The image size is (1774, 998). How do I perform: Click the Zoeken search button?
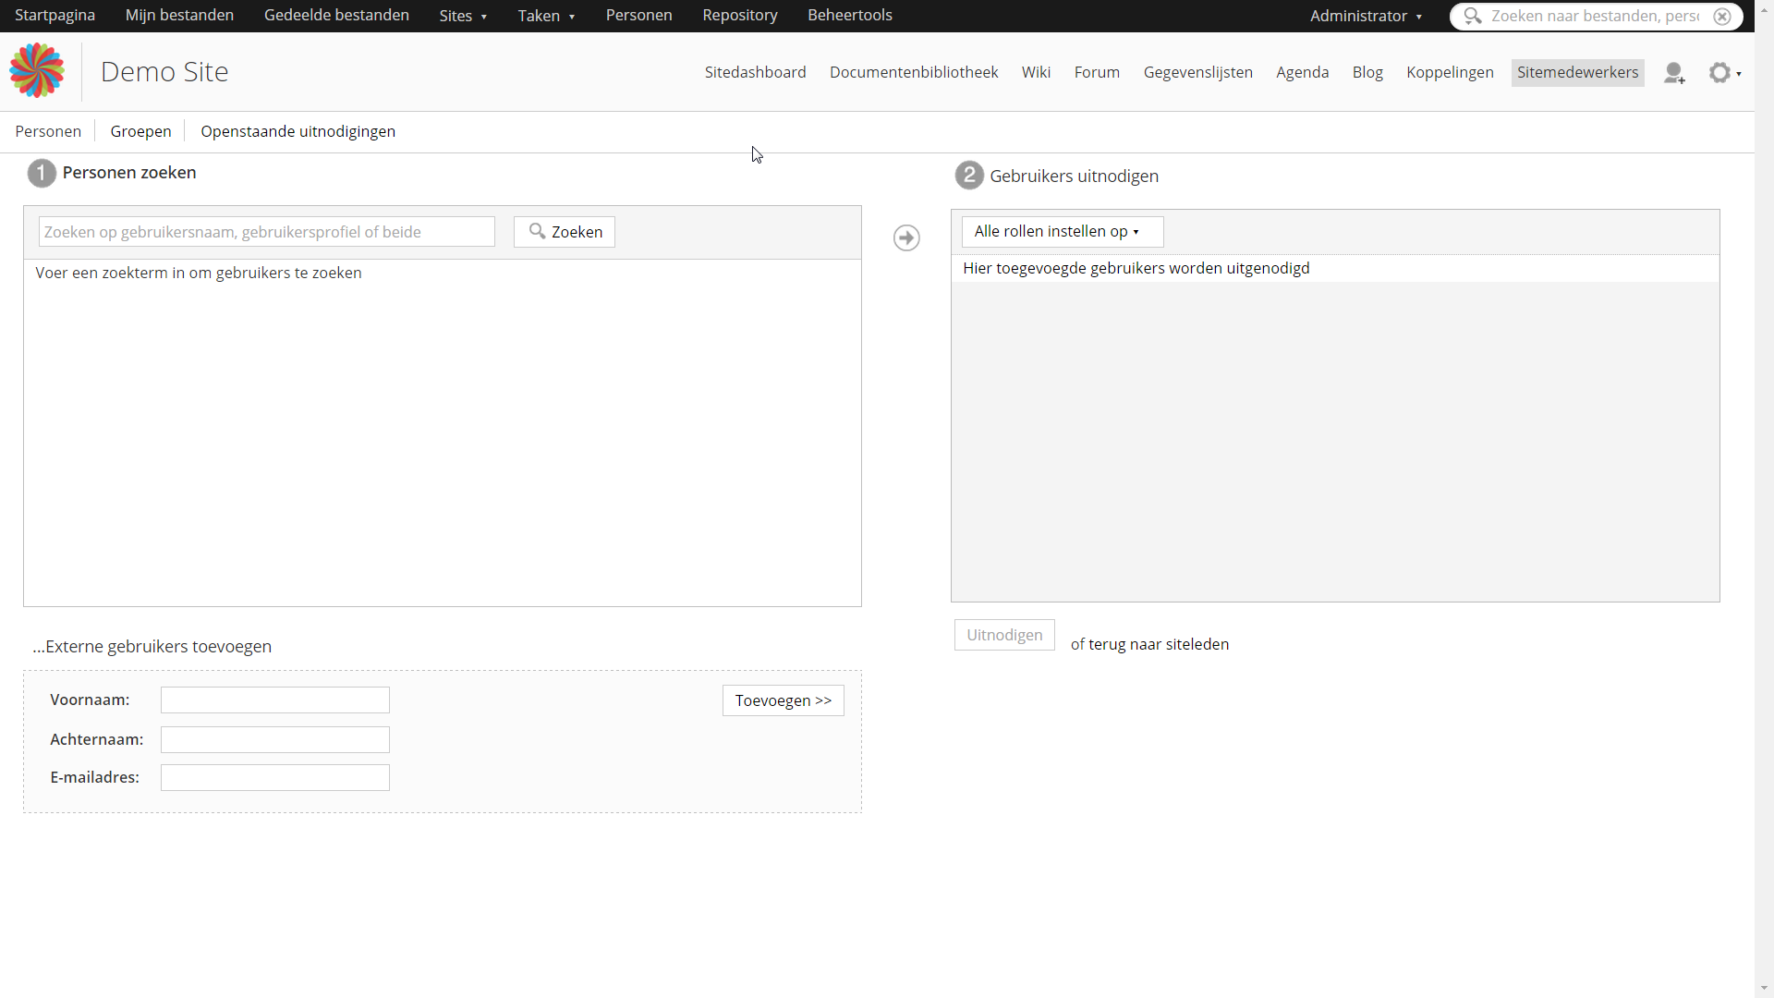565,232
